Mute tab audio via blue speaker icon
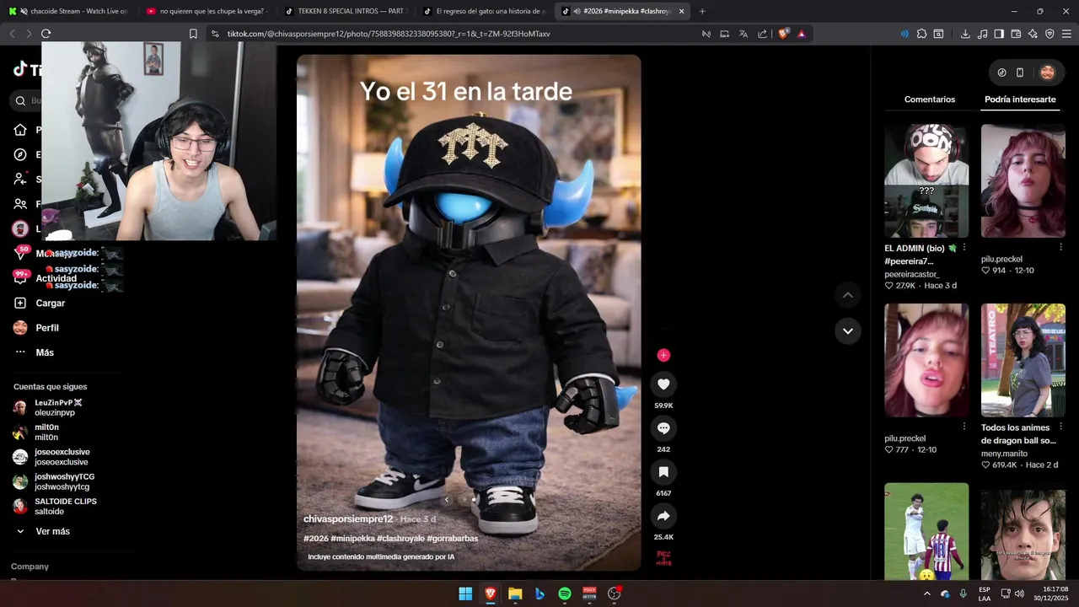1079x607 pixels. [x=904, y=34]
